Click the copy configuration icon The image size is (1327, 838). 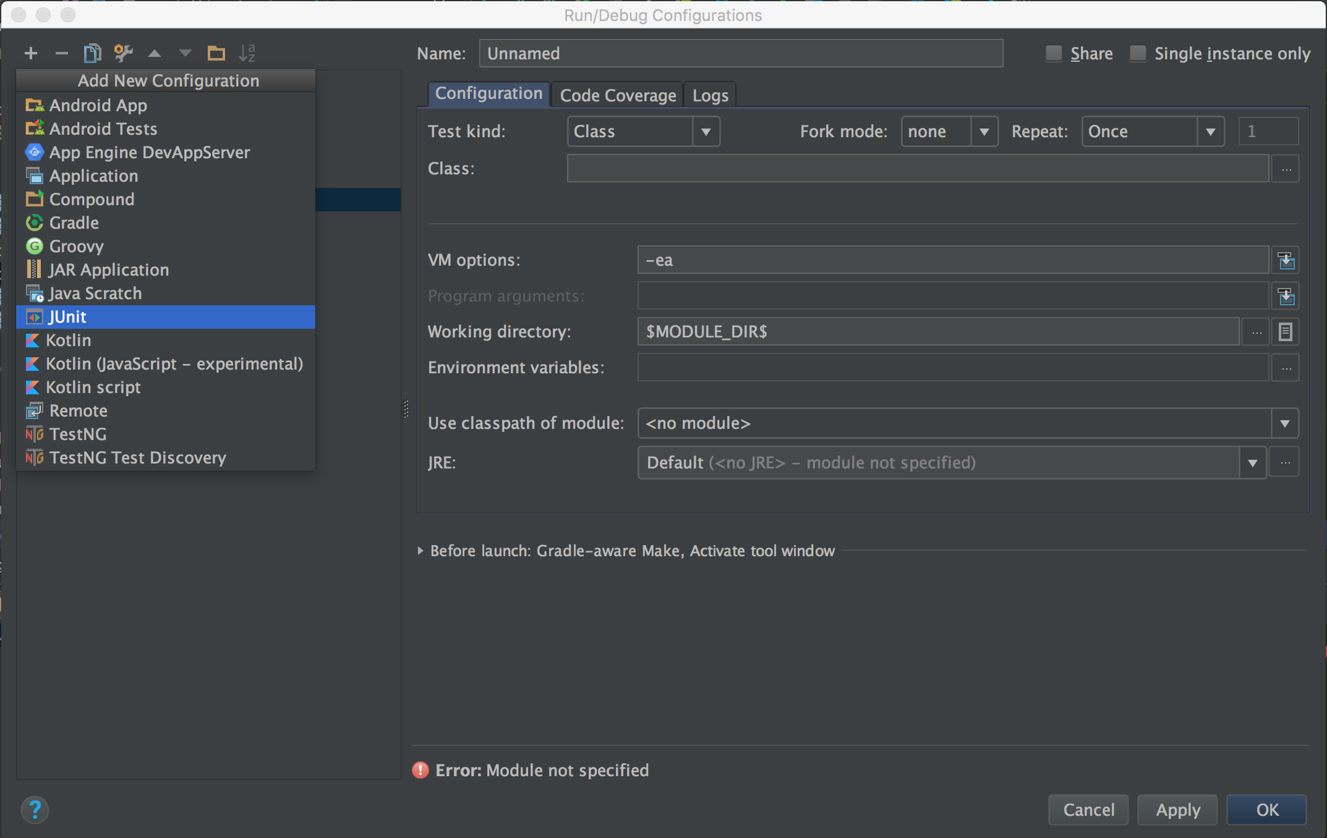[x=92, y=54]
